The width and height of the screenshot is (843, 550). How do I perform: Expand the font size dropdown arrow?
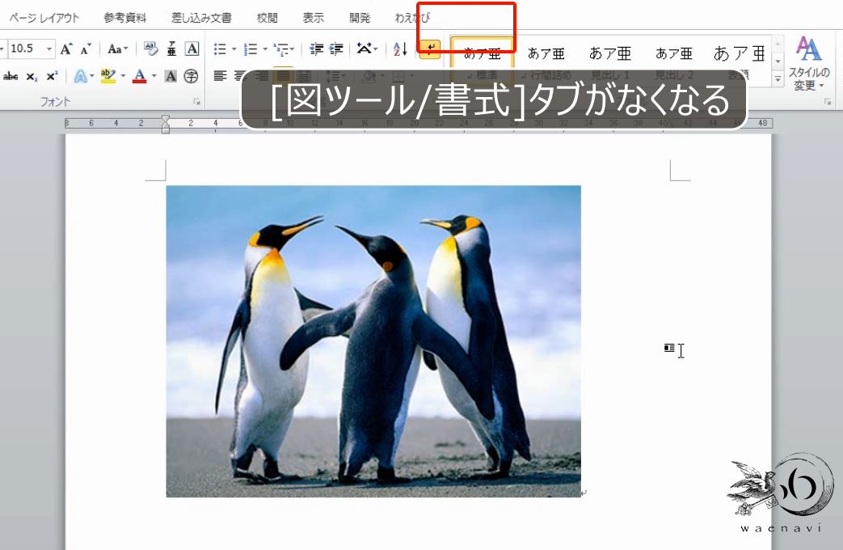point(49,49)
